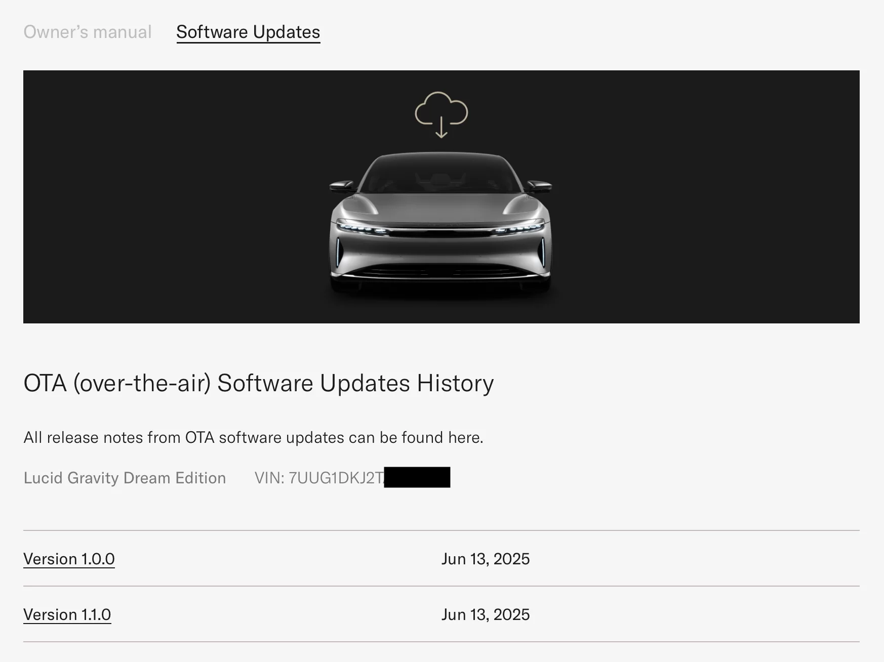The width and height of the screenshot is (884, 662).
Task: Open the Version 1.1.0 release notes
Action: pos(67,614)
